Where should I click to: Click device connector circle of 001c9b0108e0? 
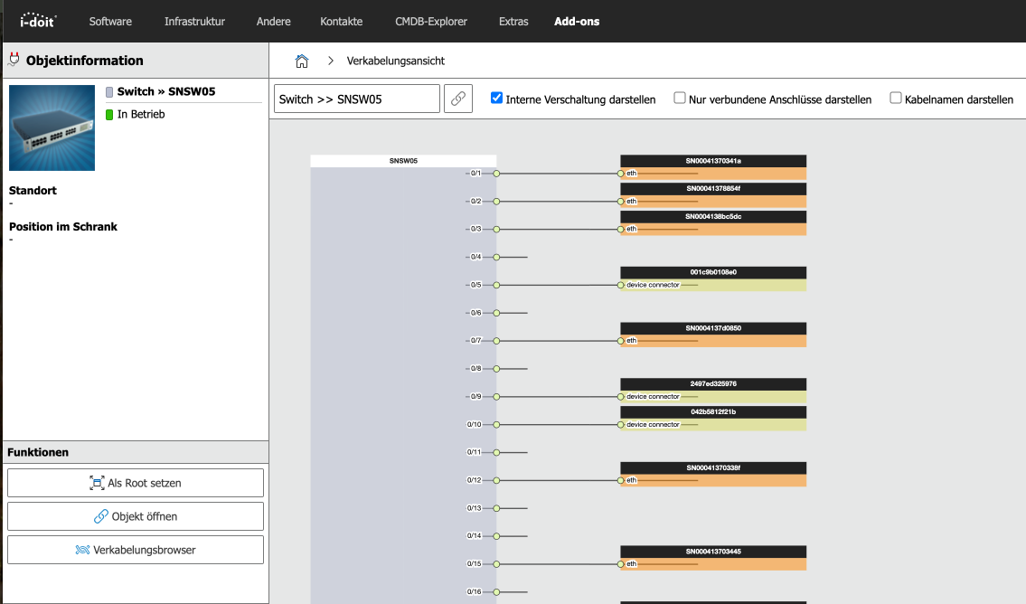[x=621, y=285]
